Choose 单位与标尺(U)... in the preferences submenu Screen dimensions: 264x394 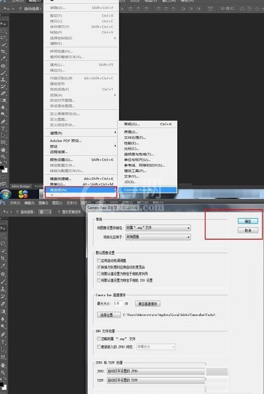148,160
